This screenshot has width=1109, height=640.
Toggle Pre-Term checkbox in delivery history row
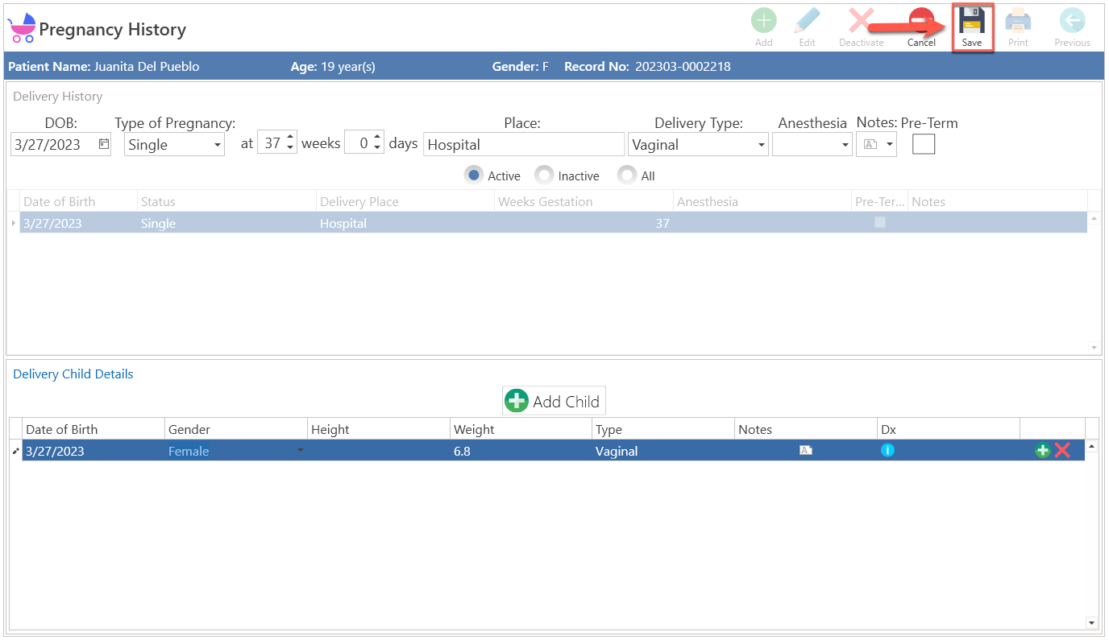click(x=880, y=223)
